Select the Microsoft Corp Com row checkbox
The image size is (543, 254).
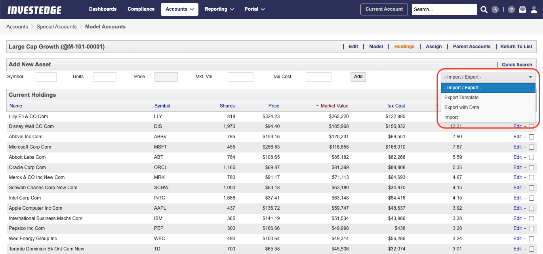(x=532, y=147)
